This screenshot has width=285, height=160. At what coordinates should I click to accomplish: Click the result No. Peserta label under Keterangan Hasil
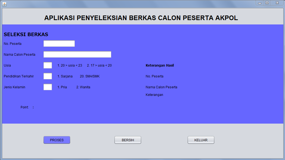coord(154,76)
